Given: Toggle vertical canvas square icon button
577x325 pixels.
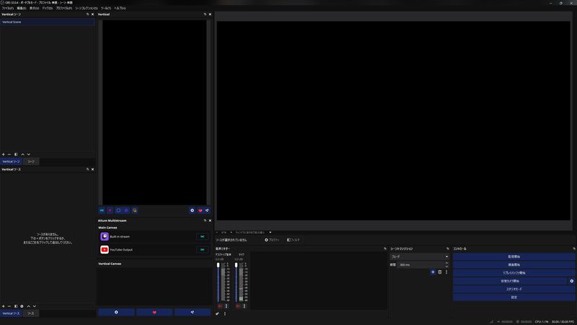Looking at the screenshot, I should [118, 210].
